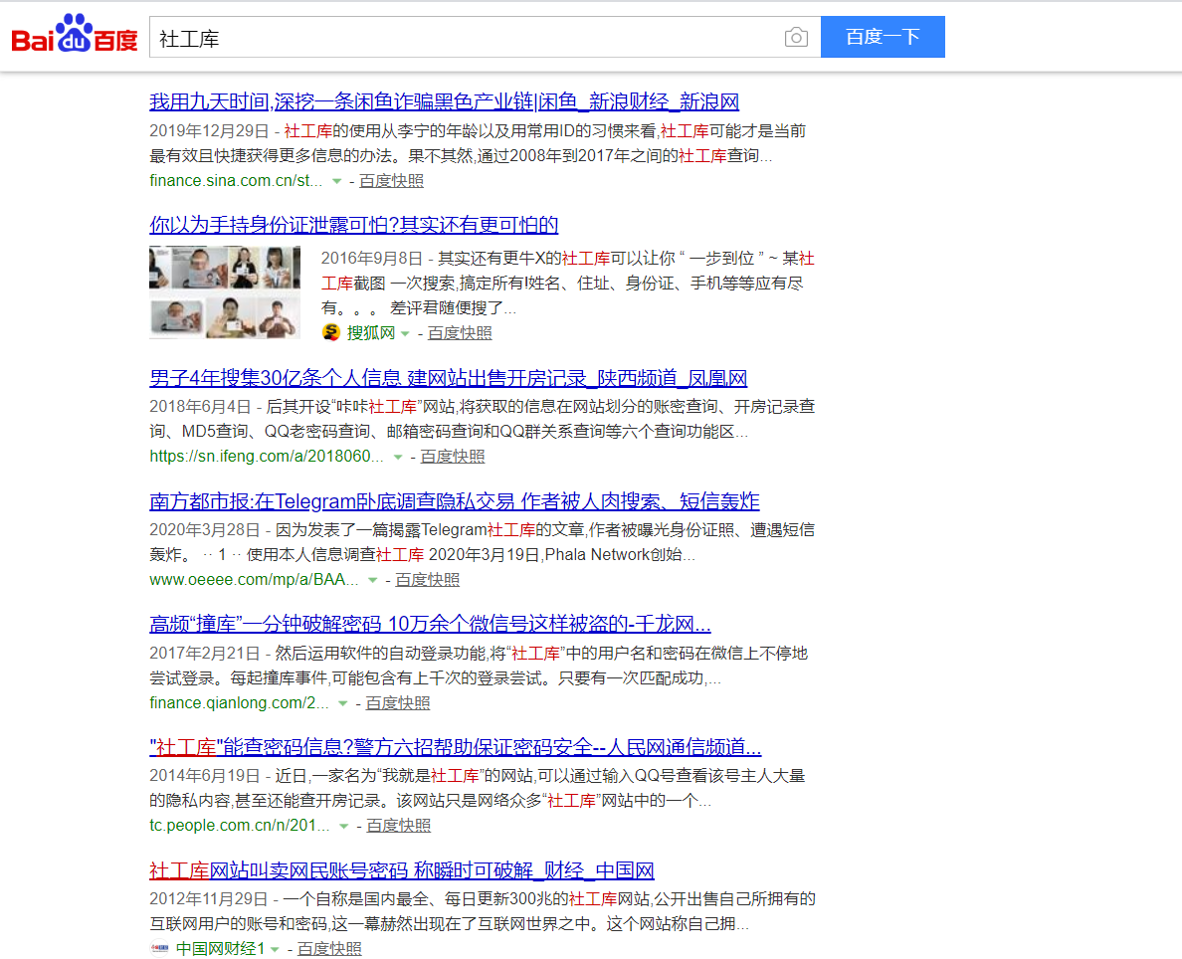Open the 南方都市报 Telegram article link
The width and height of the screenshot is (1182, 959).
coord(454,501)
